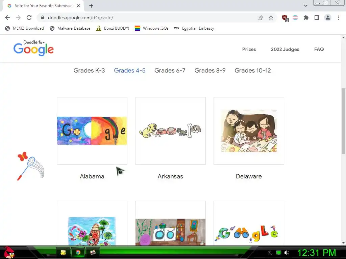
Task: Switch to Grades 10-12 tab
Action: [253, 70]
